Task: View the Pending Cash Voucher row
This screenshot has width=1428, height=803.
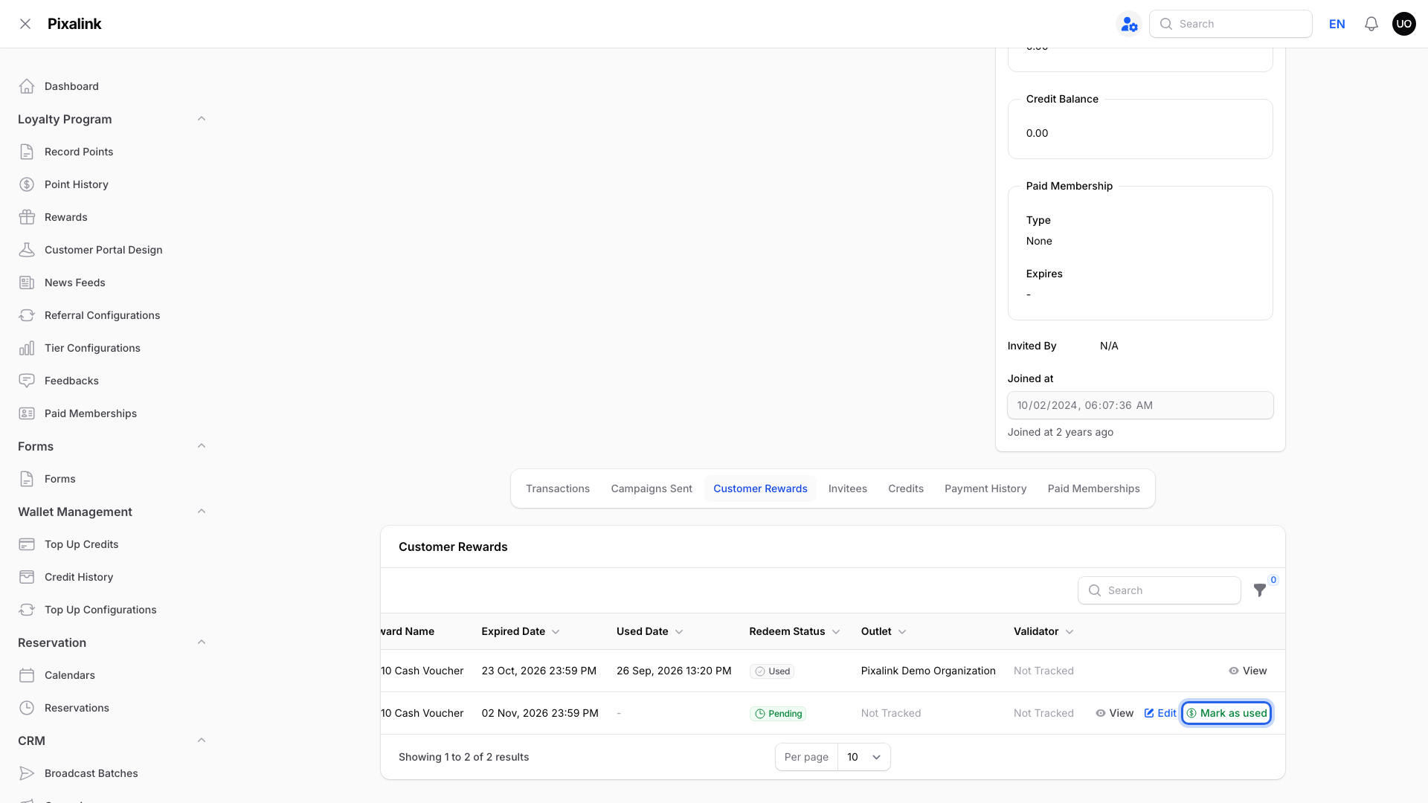Action: coord(1114,713)
